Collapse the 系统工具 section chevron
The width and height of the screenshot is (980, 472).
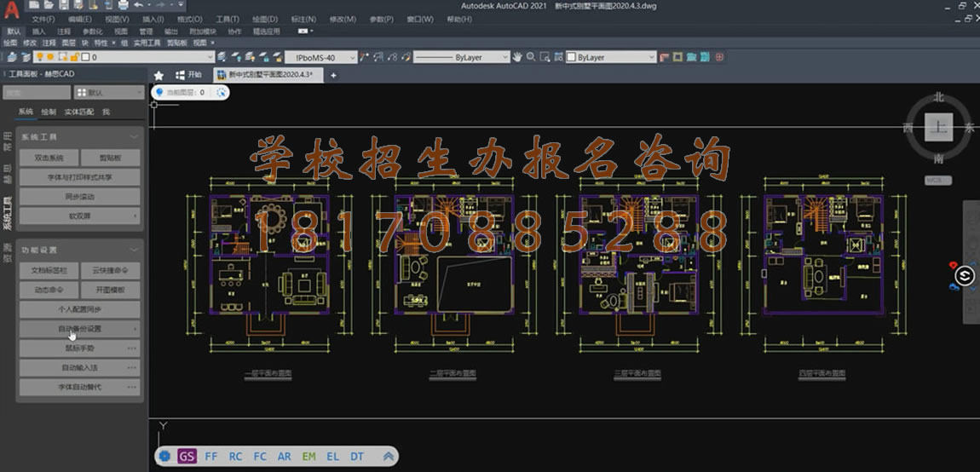pyautogui.click(x=134, y=136)
